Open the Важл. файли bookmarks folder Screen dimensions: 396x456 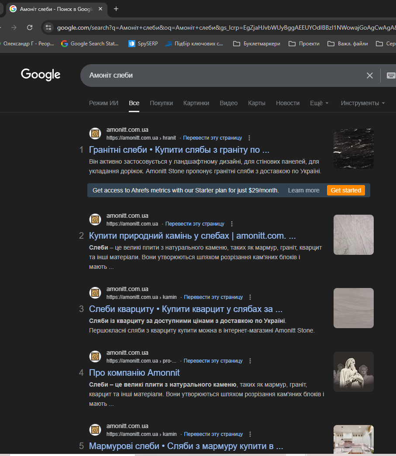[348, 44]
